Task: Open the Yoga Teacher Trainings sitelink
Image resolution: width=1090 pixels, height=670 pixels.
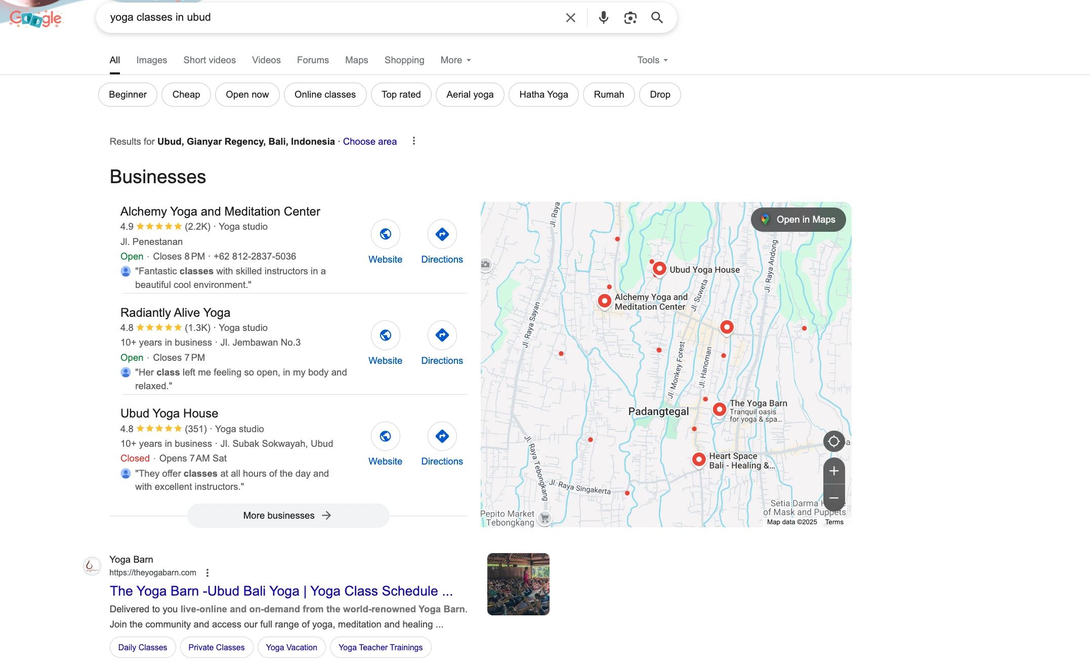Action: (x=381, y=647)
